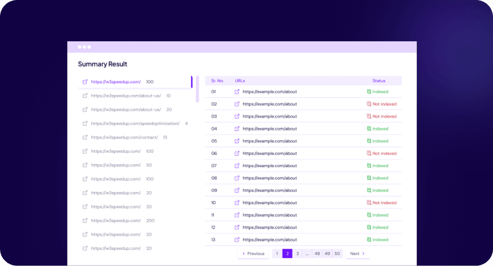Go to the Next page
Screen dimensions: 493x266
coord(357,254)
